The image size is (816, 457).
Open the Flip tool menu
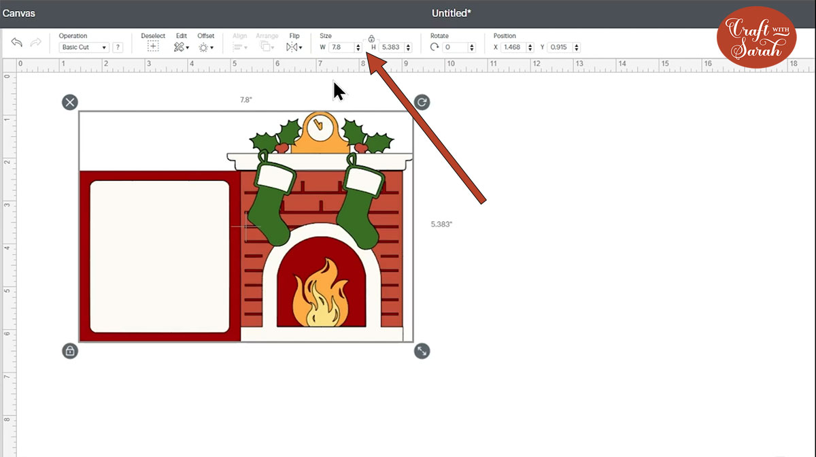coord(294,47)
